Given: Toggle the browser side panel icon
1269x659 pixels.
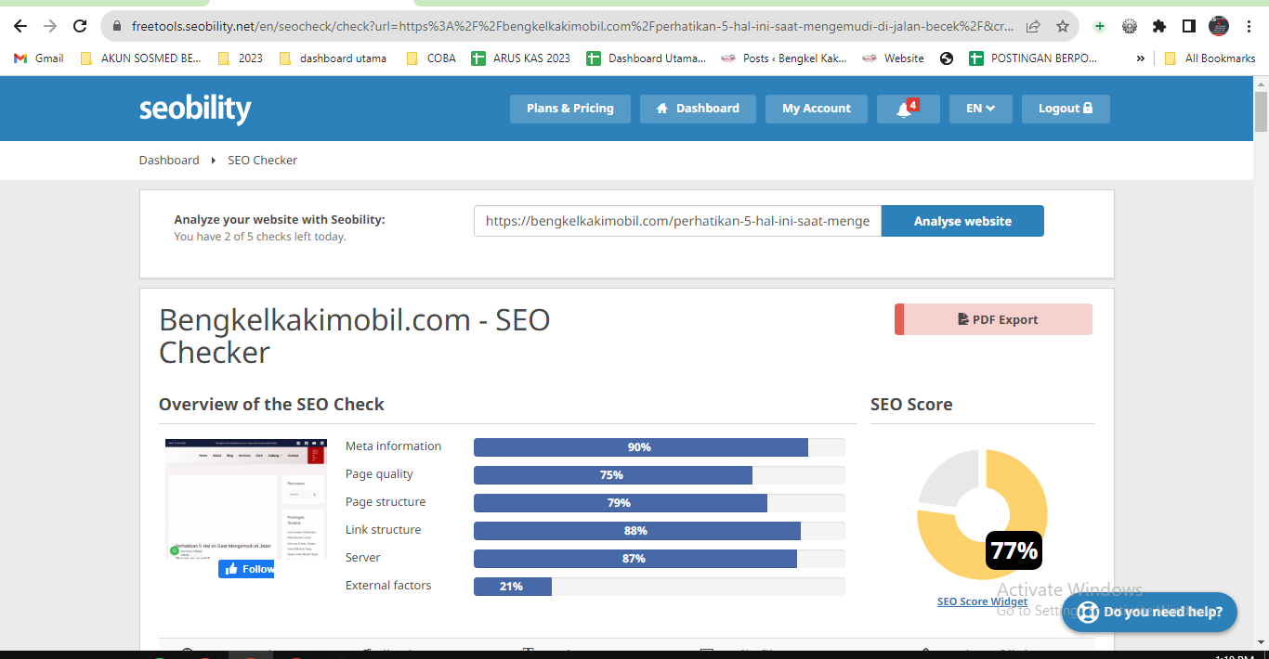Looking at the screenshot, I should (x=1189, y=26).
